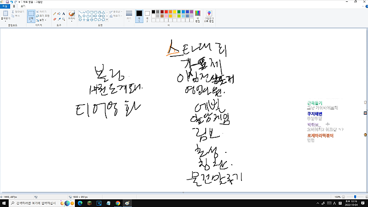
Task: Click the Paste clipboard icon
Action: pyautogui.click(x=6, y=13)
